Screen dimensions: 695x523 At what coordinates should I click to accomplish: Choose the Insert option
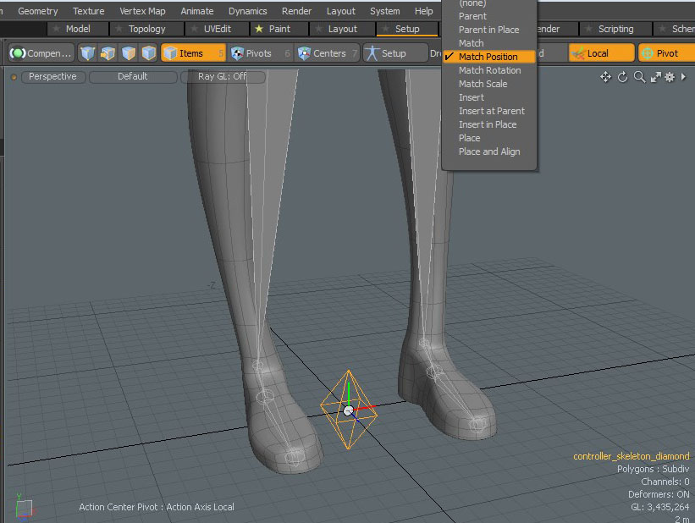[x=489, y=97]
